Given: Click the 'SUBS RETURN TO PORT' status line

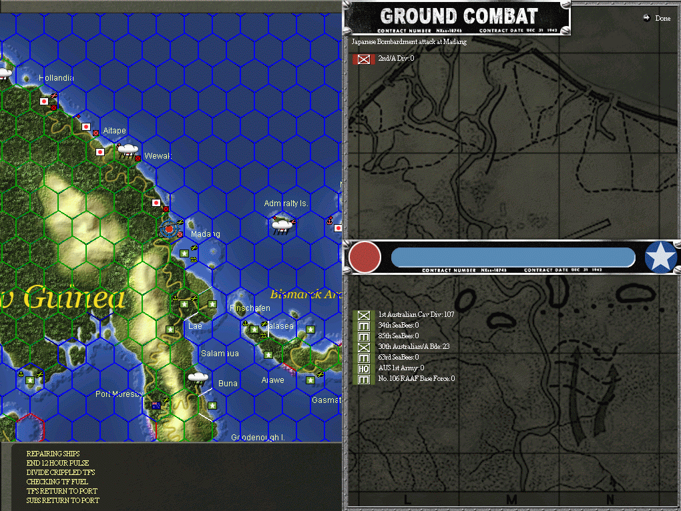Looking at the screenshot, I should click(63, 500).
